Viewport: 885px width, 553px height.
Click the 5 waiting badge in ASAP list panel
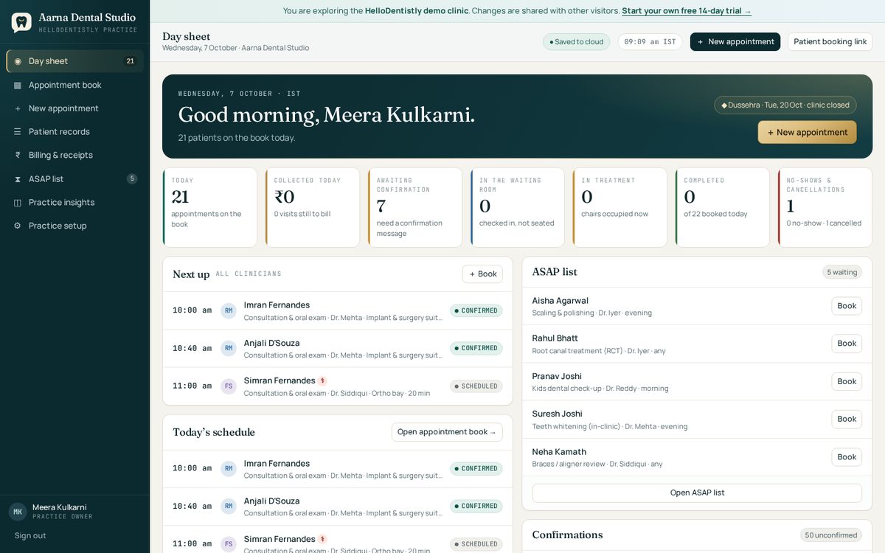pyautogui.click(x=842, y=272)
